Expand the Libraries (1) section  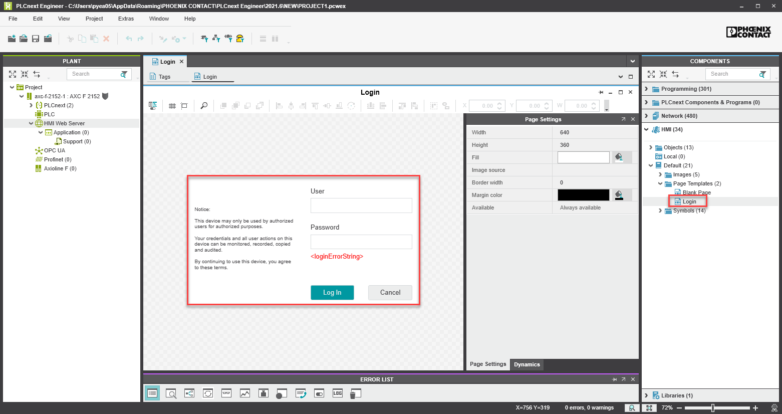[x=646, y=395]
